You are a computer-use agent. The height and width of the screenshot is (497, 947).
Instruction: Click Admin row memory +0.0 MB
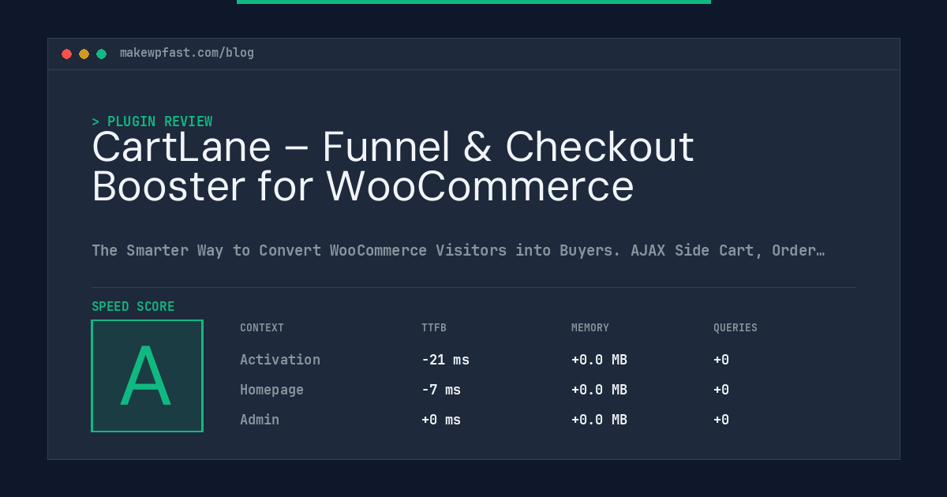(x=599, y=420)
